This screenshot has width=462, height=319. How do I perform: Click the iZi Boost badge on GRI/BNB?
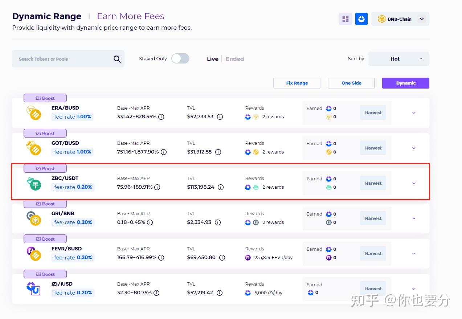[45, 204]
